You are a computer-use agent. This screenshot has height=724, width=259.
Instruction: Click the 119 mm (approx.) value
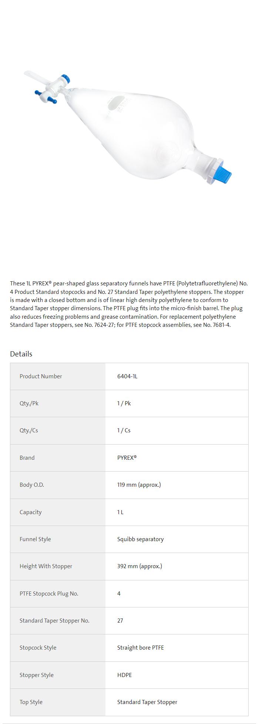[139, 485]
